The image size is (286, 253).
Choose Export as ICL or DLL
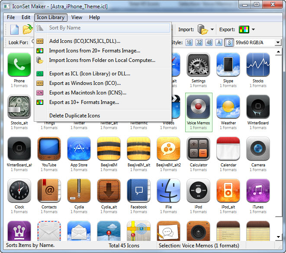pos(103,74)
